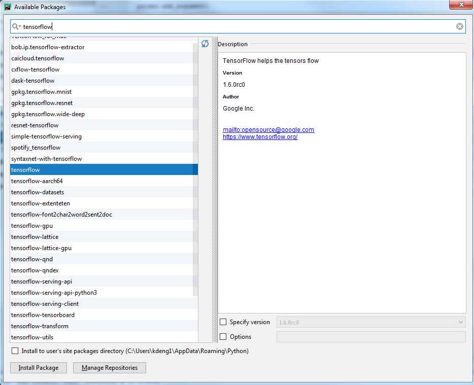Select gpkg.tensorflow.wide-deep package
The image size is (474, 385).
coord(104,114)
